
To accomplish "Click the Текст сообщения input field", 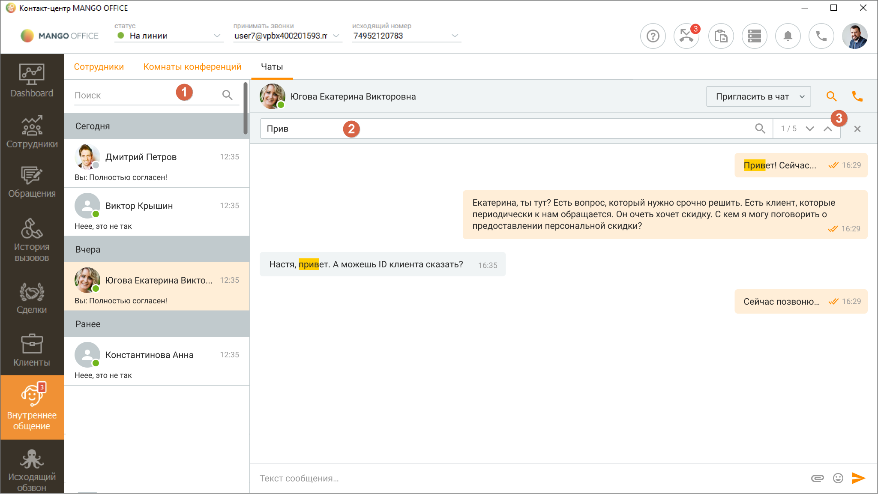I will (x=529, y=478).
